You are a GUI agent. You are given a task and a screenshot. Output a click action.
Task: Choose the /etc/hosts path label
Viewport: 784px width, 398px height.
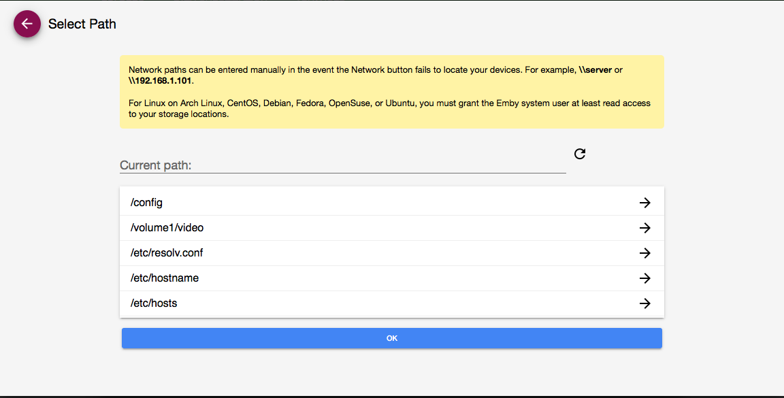[154, 303]
